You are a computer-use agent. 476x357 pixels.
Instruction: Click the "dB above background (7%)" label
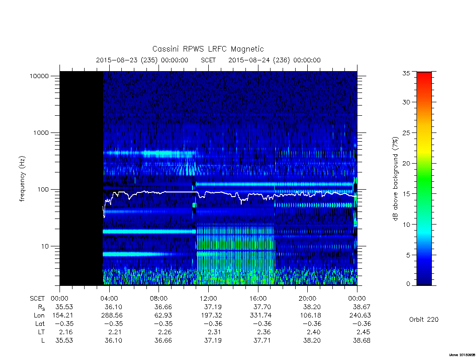(x=395, y=179)
